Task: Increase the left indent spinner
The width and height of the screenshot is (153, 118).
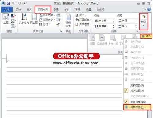Action: point(113,20)
